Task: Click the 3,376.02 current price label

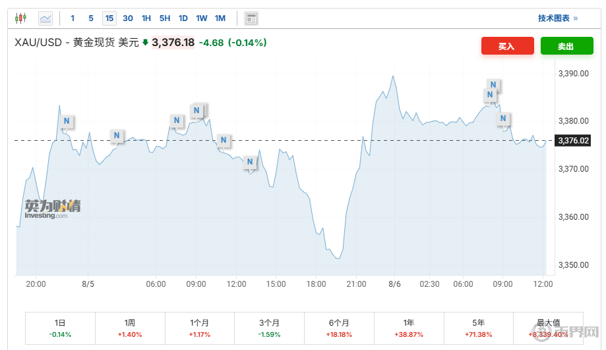Action: point(573,140)
